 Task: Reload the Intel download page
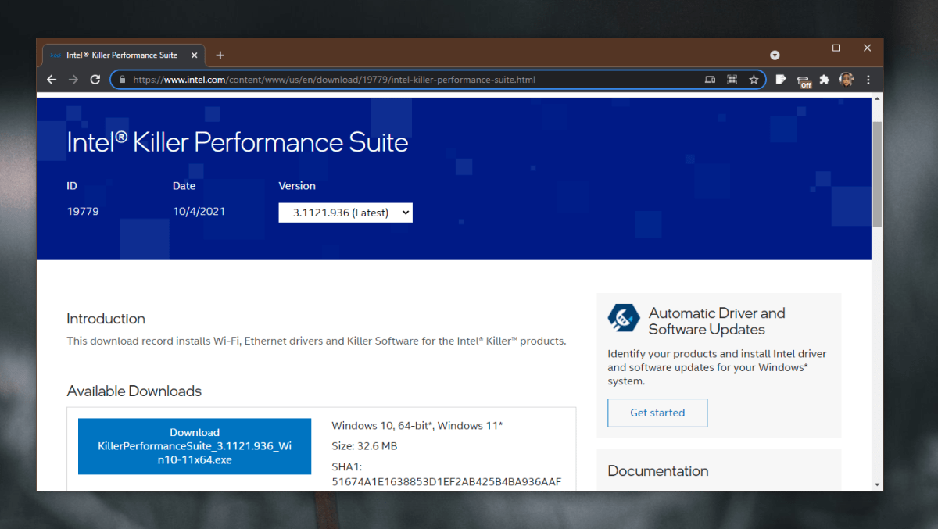pos(95,79)
